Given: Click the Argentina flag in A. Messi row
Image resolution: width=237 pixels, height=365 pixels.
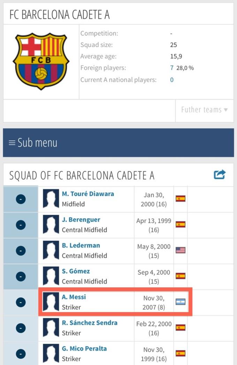Looking at the screenshot, I should pyautogui.click(x=181, y=302).
